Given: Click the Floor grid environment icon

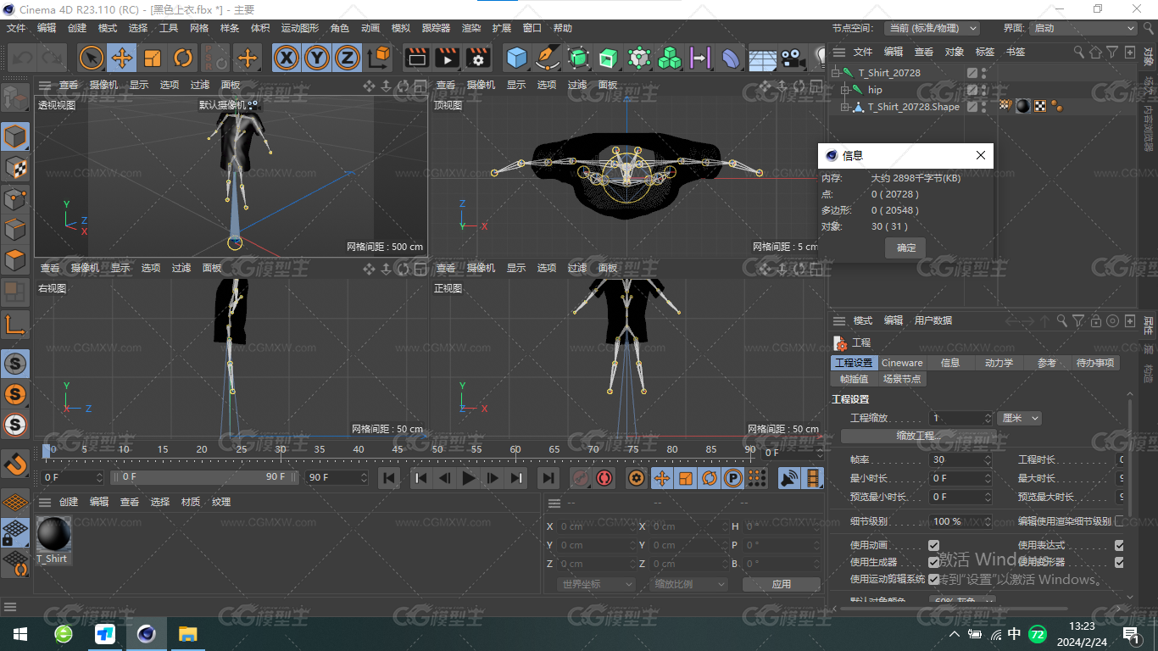Looking at the screenshot, I should tap(762, 58).
